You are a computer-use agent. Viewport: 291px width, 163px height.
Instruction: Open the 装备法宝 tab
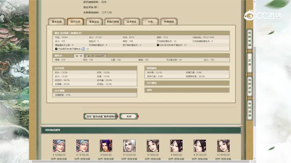click(94, 21)
